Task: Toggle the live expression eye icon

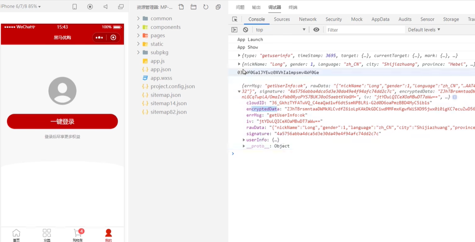Action: [x=316, y=30]
